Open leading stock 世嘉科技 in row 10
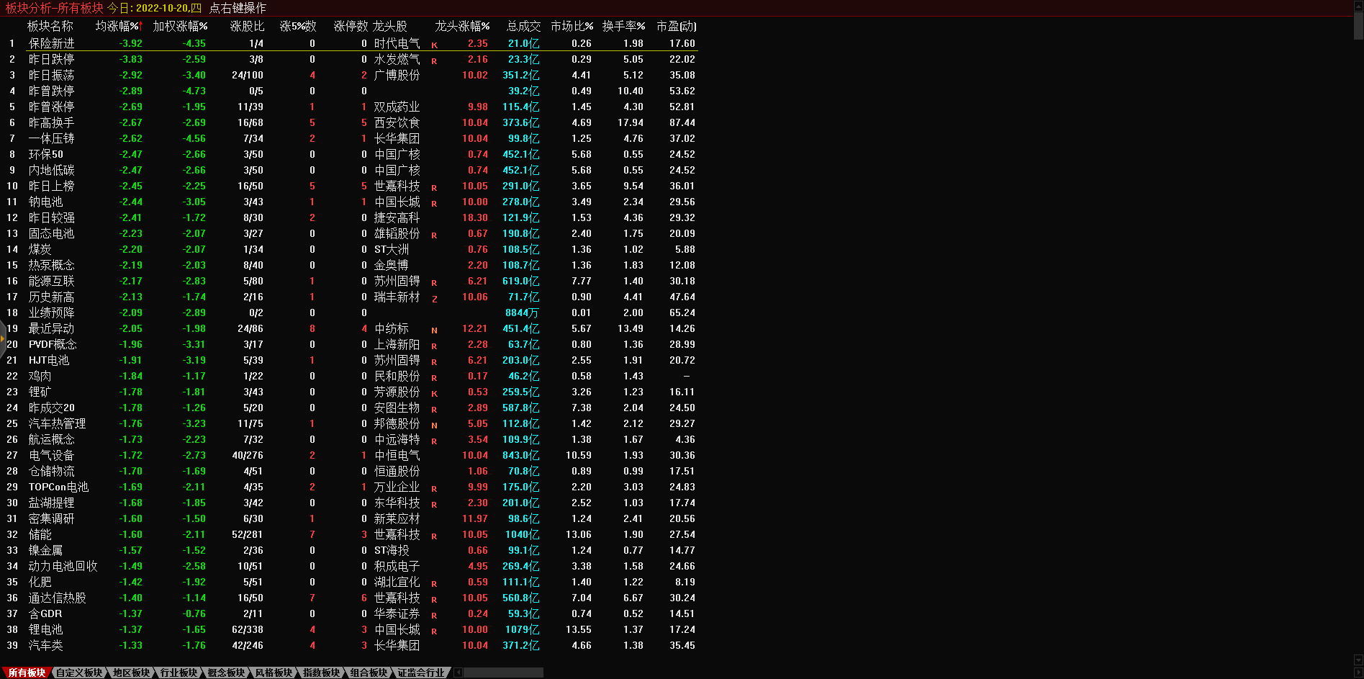The image size is (1364, 679). click(x=397, y=186)
